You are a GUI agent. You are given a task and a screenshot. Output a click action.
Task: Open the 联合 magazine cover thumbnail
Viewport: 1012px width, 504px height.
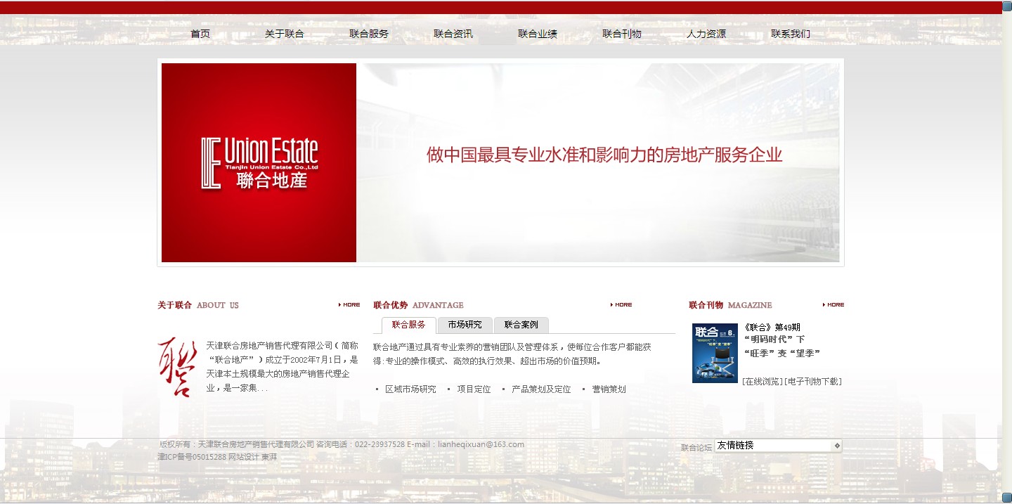[x=715, y=353]
